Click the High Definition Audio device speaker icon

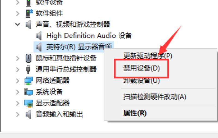point(39,36)
